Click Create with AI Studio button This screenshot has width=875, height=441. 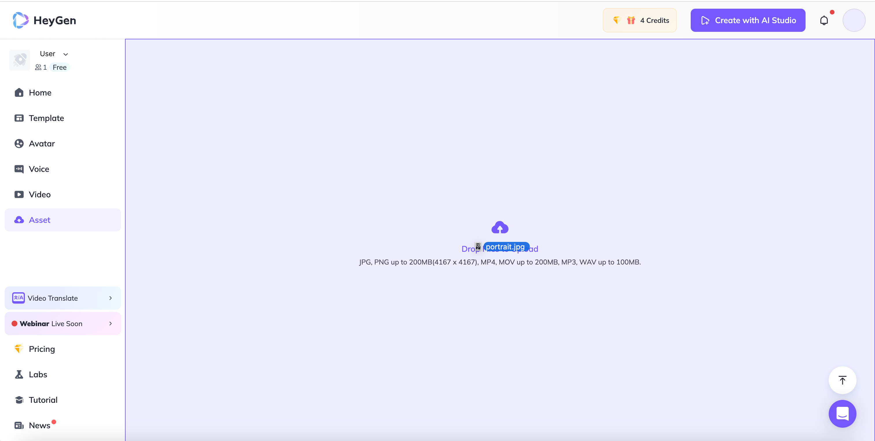pos(749,20)
